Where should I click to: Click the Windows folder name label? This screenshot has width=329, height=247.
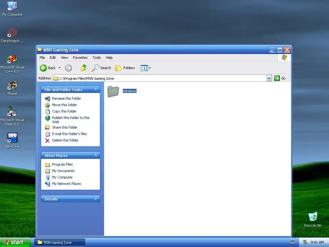pyautogui.click(x=129, y=91)
